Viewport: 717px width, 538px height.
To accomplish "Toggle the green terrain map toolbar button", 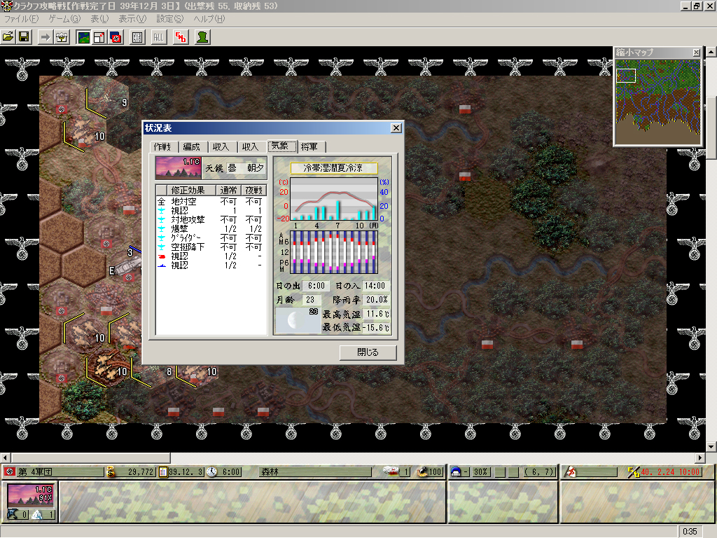I will pyautogui.click(x=84, y=36).
